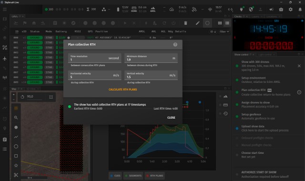This screenshot has width=305, height=181.
Task: Select the map zoom magnifier tool
Action: 16,118
